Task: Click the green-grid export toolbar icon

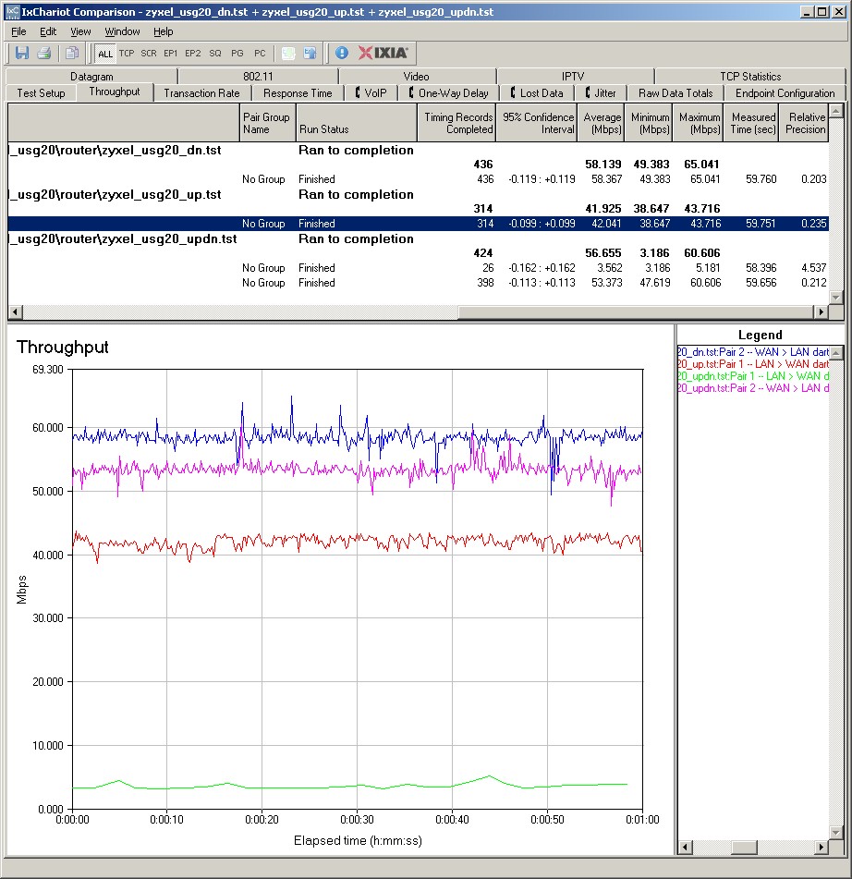Action: click(288, 54)
